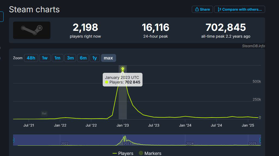The width and height of the screenshot is (279, 156).
Task: Click the Rel release marker on chart
Action: tap(44, 113)
